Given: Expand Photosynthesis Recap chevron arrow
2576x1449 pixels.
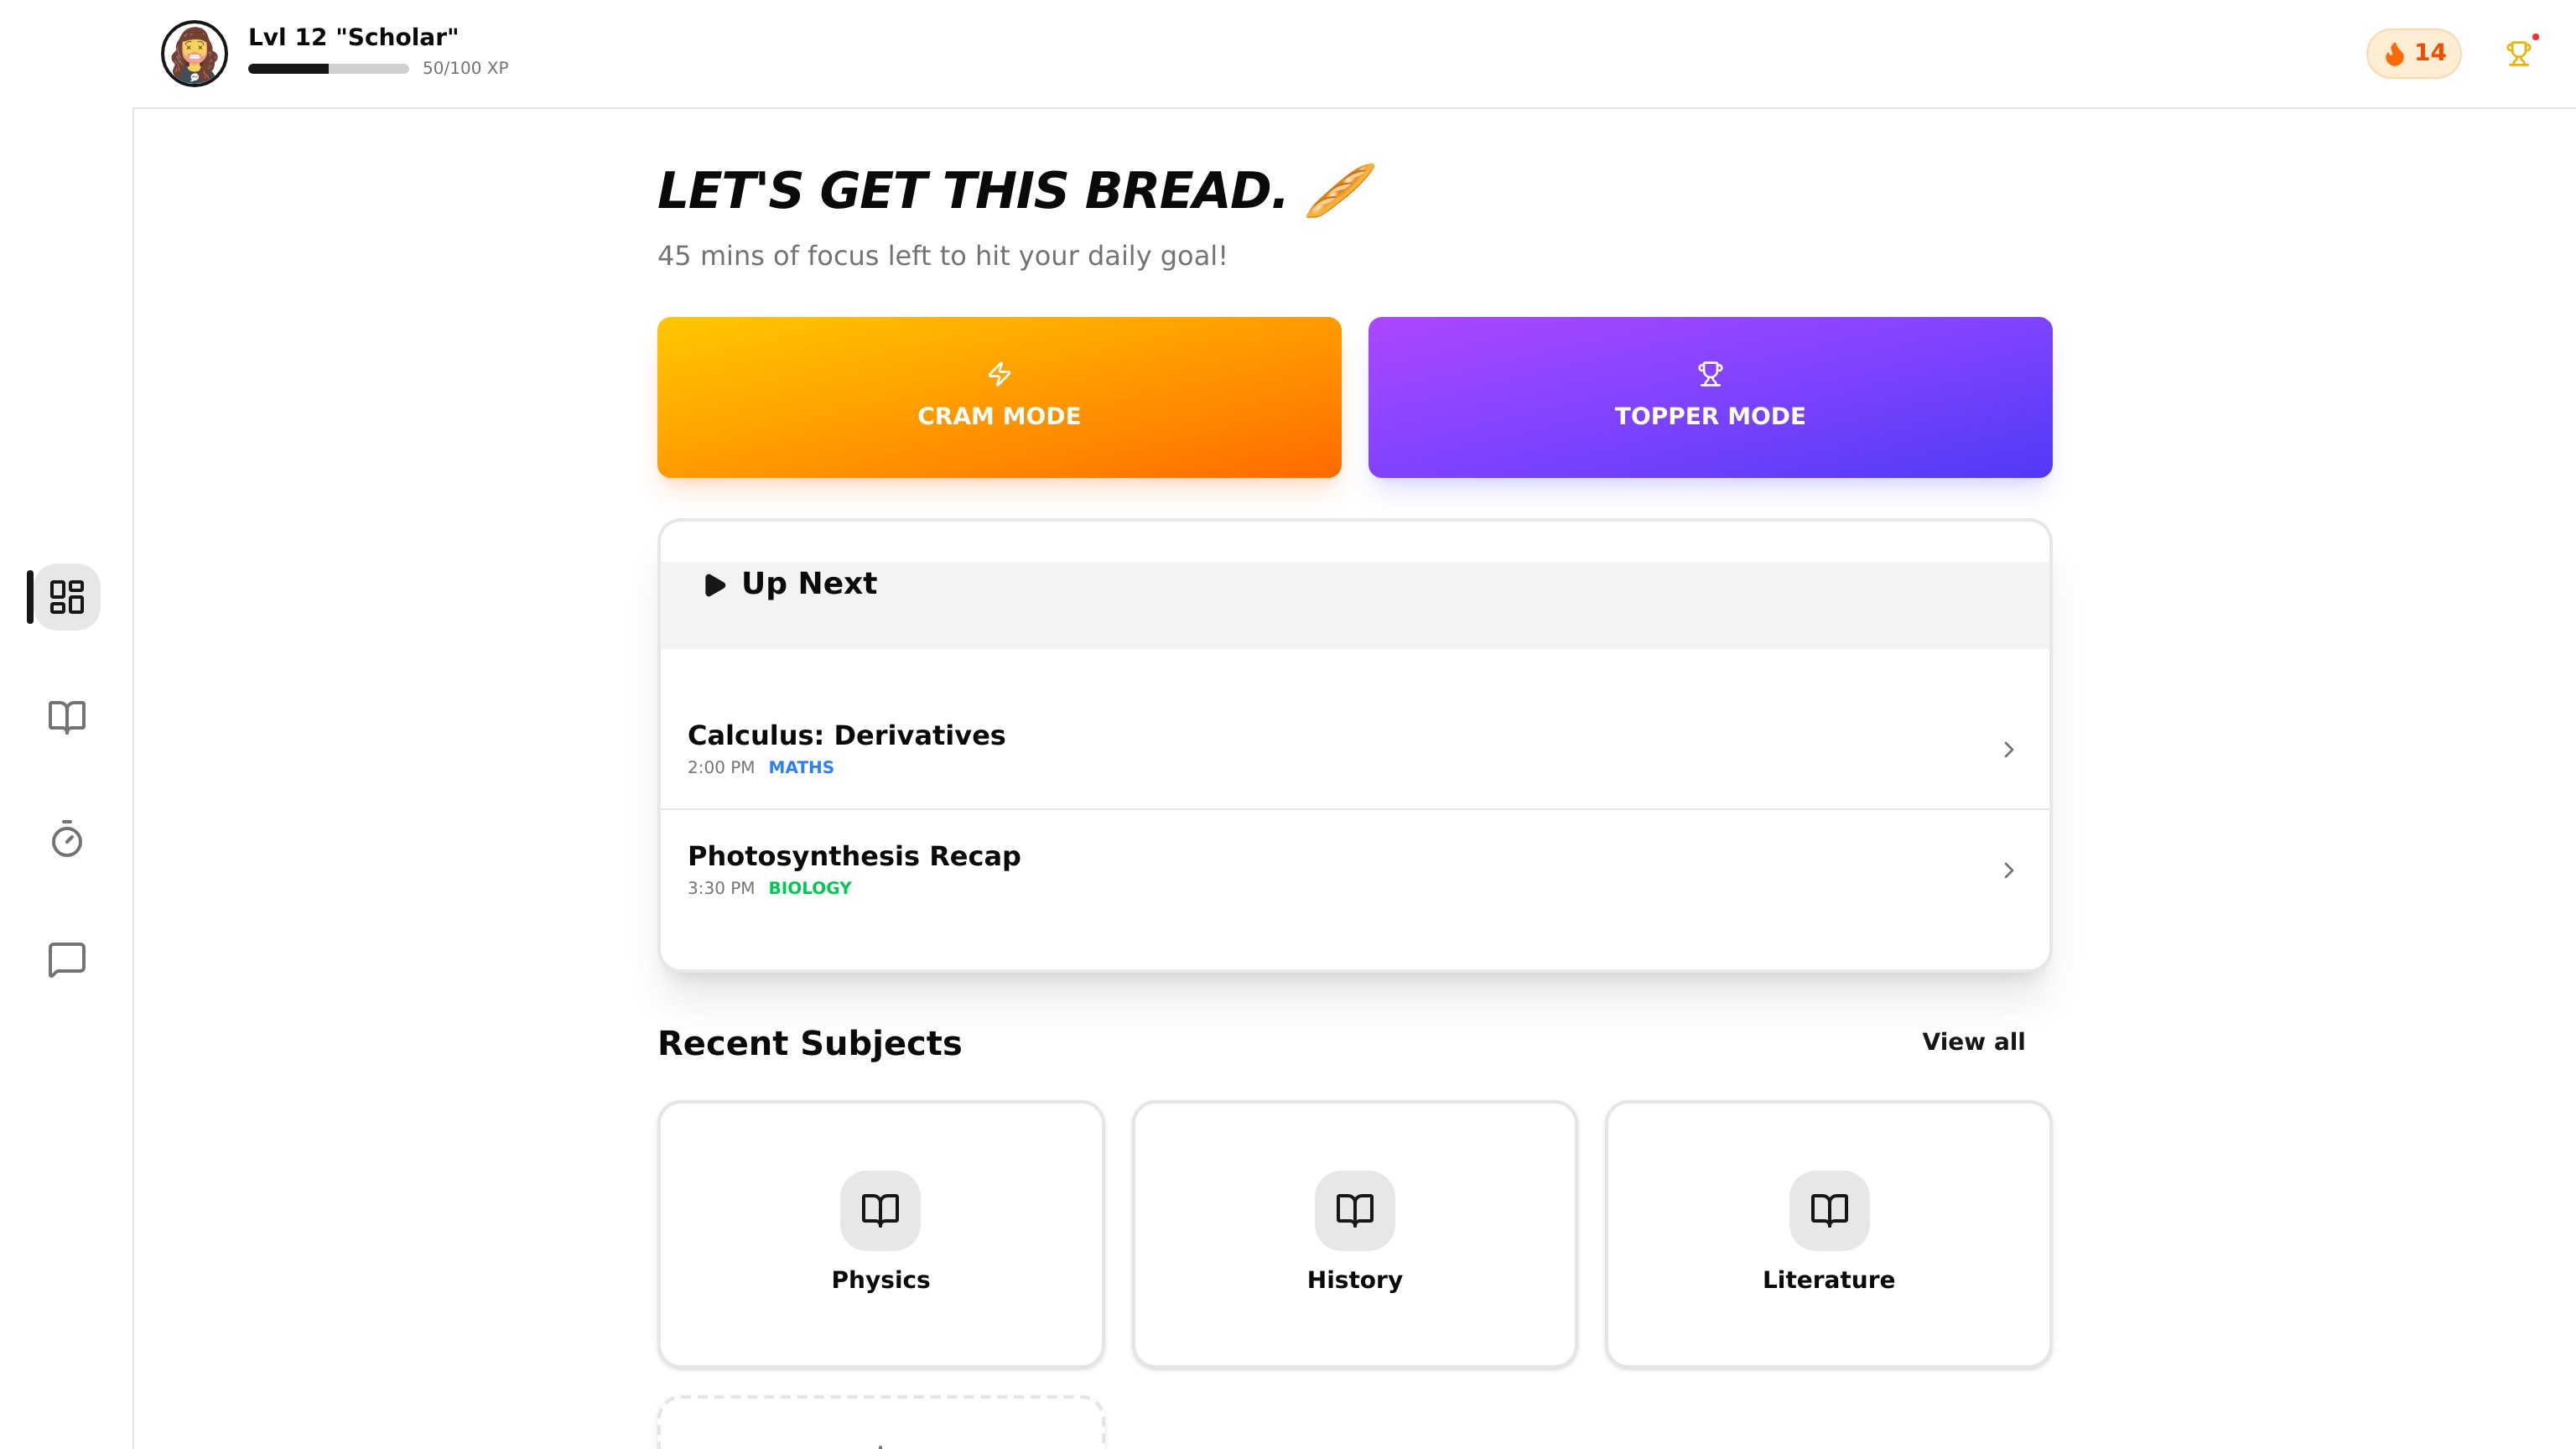Looking at the screenshot, I should (x=2008, y=870).
